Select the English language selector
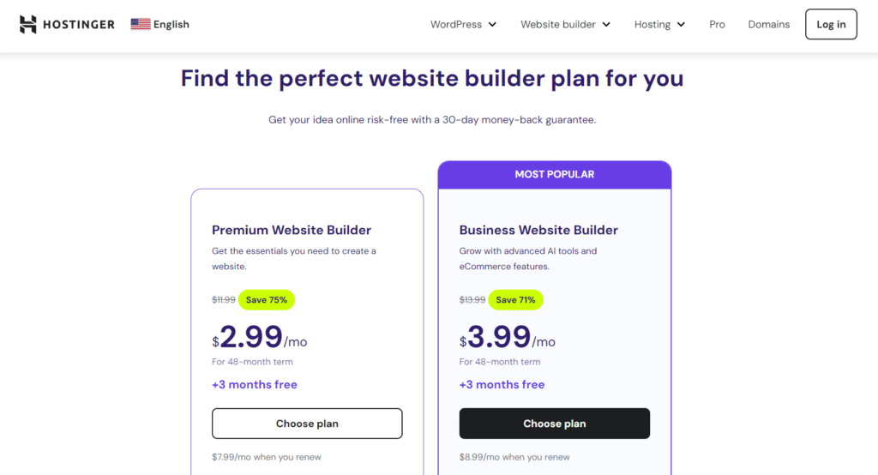The height and width of the screenshot is (475, 878). tap(160, 24)
